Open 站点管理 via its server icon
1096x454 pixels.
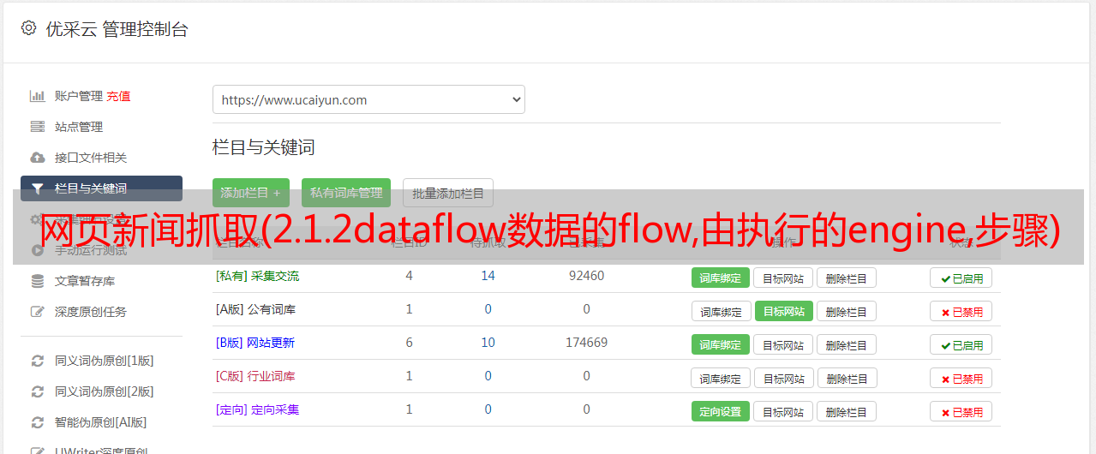tap(37, 127)
